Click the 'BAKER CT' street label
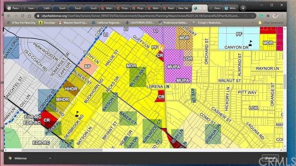This screenshot has width=296, height=166. click(128, 118)
